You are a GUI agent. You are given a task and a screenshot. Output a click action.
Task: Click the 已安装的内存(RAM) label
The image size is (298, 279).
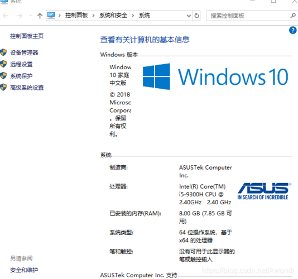[135, 213]
